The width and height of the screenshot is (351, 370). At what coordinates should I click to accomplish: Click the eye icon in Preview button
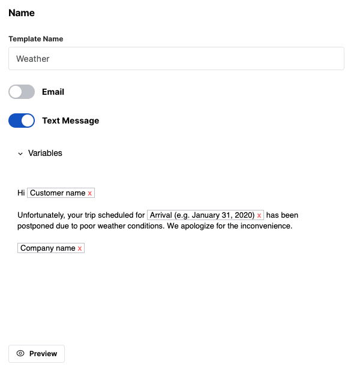[x=20, y=353]
